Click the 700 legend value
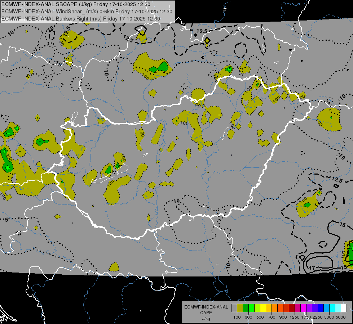This screenshot has width=353, height=324. [272, 317]
